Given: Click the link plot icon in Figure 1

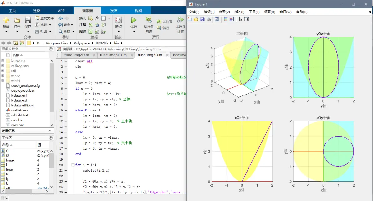Looking at the screenshot, I should (x=217, y=19).
